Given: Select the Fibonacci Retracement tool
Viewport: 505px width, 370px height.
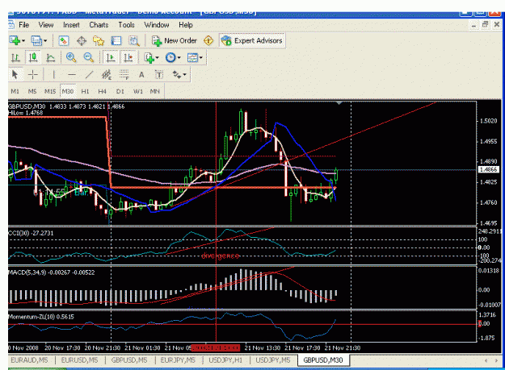Looking at the screenshot, I should click(124, 75).
